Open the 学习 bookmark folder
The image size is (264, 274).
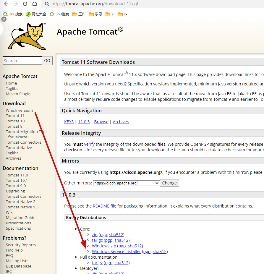click(x=95, y=14)
